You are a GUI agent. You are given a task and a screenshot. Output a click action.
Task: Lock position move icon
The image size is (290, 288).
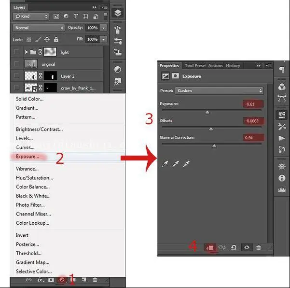click(47, 39)
